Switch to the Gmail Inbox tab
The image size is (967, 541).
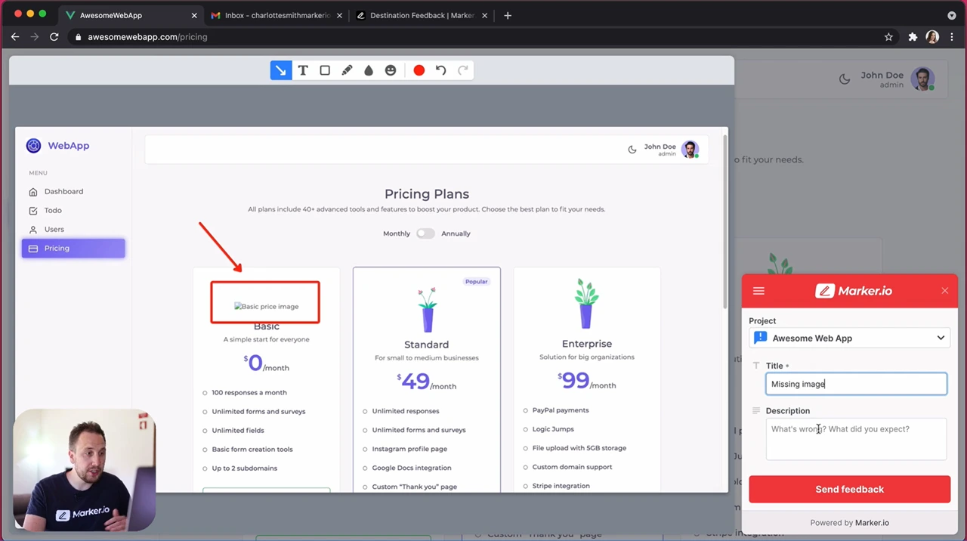point(277,15)
